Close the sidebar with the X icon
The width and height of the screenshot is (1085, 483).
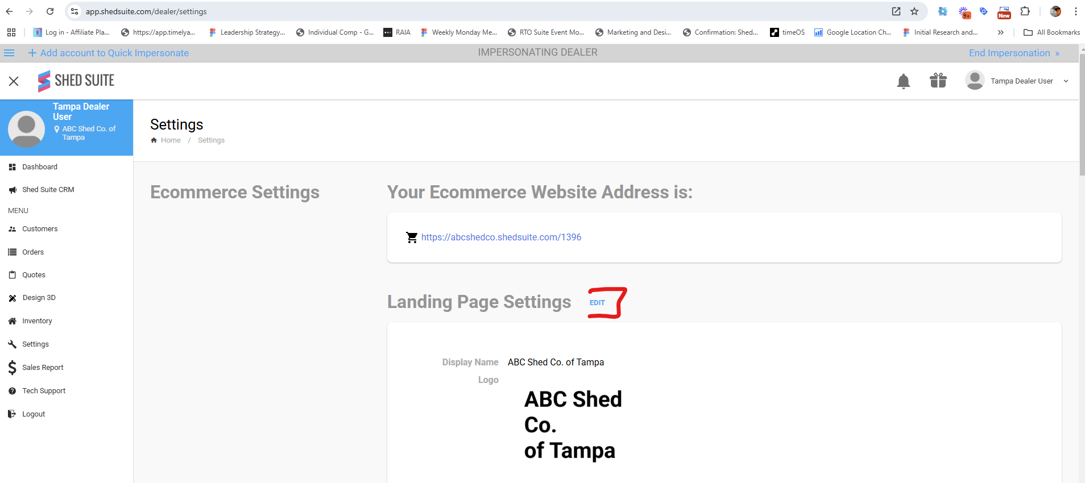pos(14,81)
